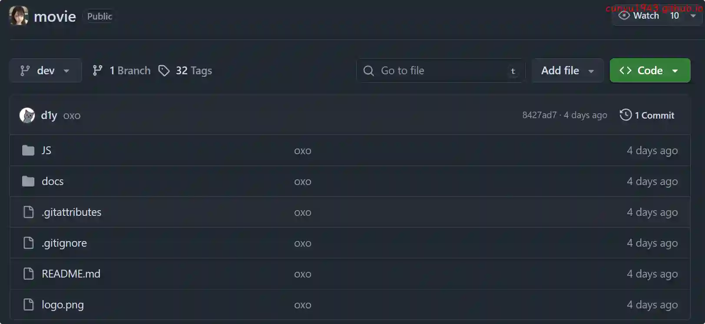Image resolution: width=705 pixels, height=324 pixels.
Task: Click the d1y committer avatar icon
Action: click(x=27, y=115)
